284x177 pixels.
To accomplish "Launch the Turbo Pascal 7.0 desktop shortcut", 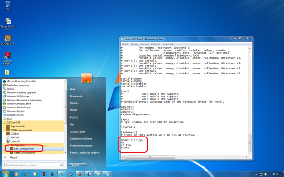I will point(7,24).
